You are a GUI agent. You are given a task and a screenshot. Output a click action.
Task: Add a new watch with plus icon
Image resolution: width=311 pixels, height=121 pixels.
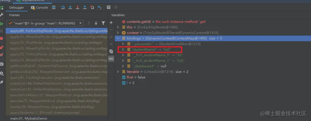point(111,23)
